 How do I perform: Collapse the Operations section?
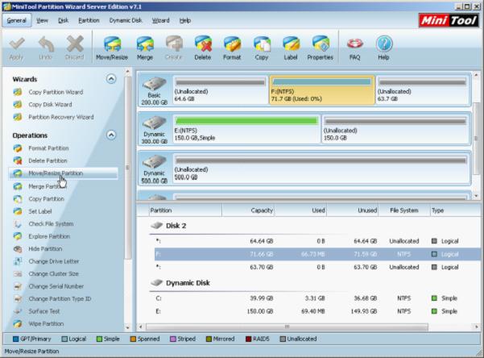pyautogui.click(x=111, y=135)
